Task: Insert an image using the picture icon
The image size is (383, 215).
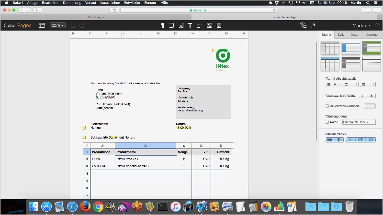Action: (x=209, y=25)
